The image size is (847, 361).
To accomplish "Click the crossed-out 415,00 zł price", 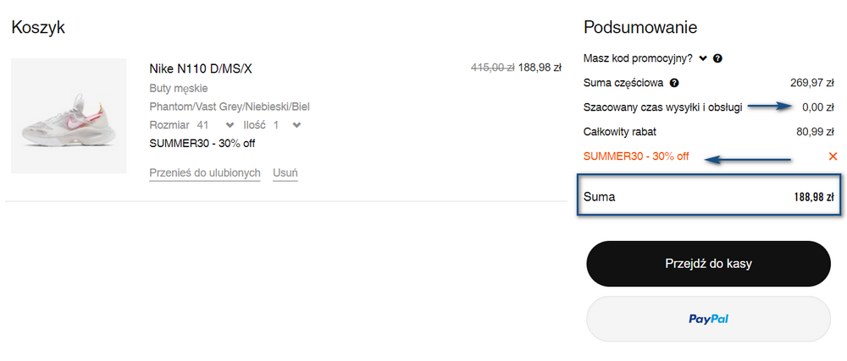I will [x=492, y=68].
